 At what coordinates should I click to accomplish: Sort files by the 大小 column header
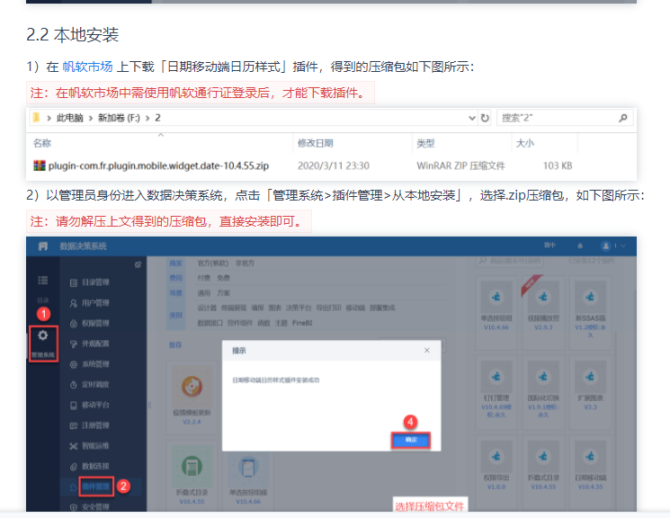tap(525, 143)
